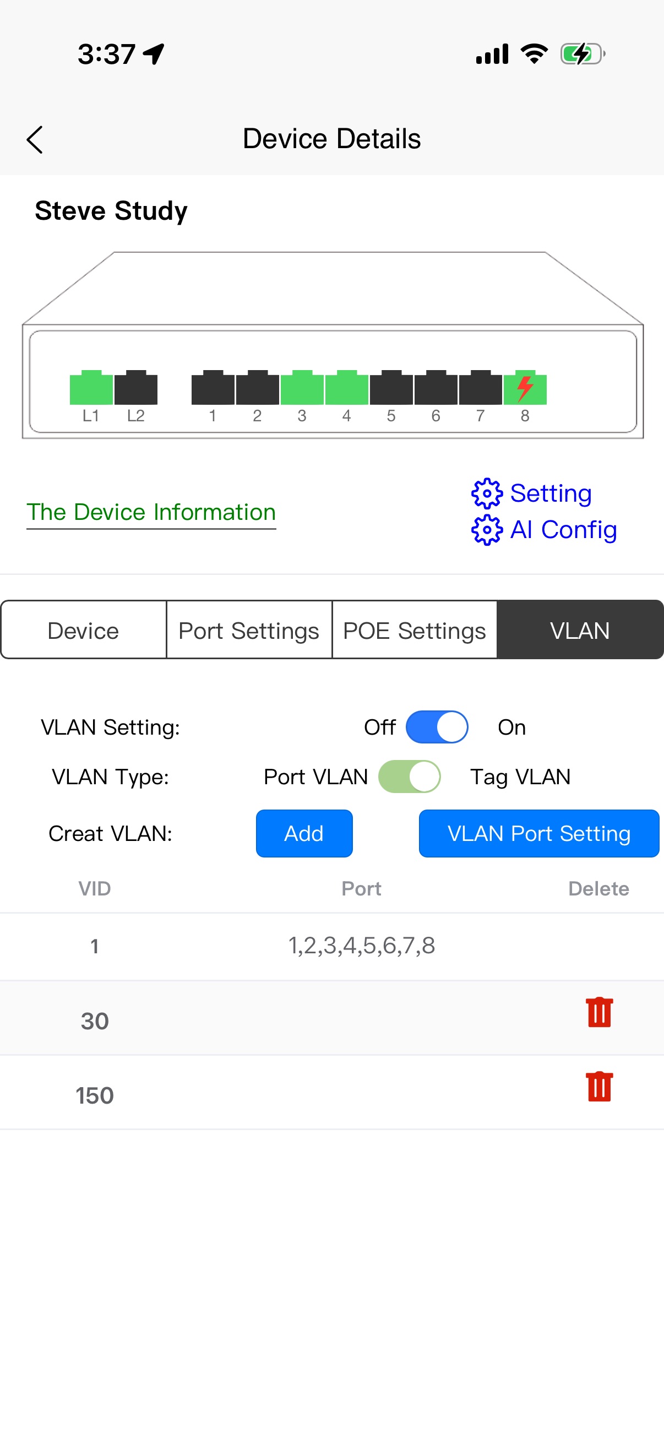Tap the black port 5 icon
The image size is (664, 1444).
(391, 388)
